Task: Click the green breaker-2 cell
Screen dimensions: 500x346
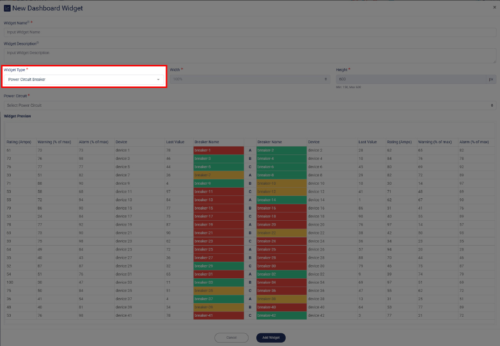Action: click(281, 151)
